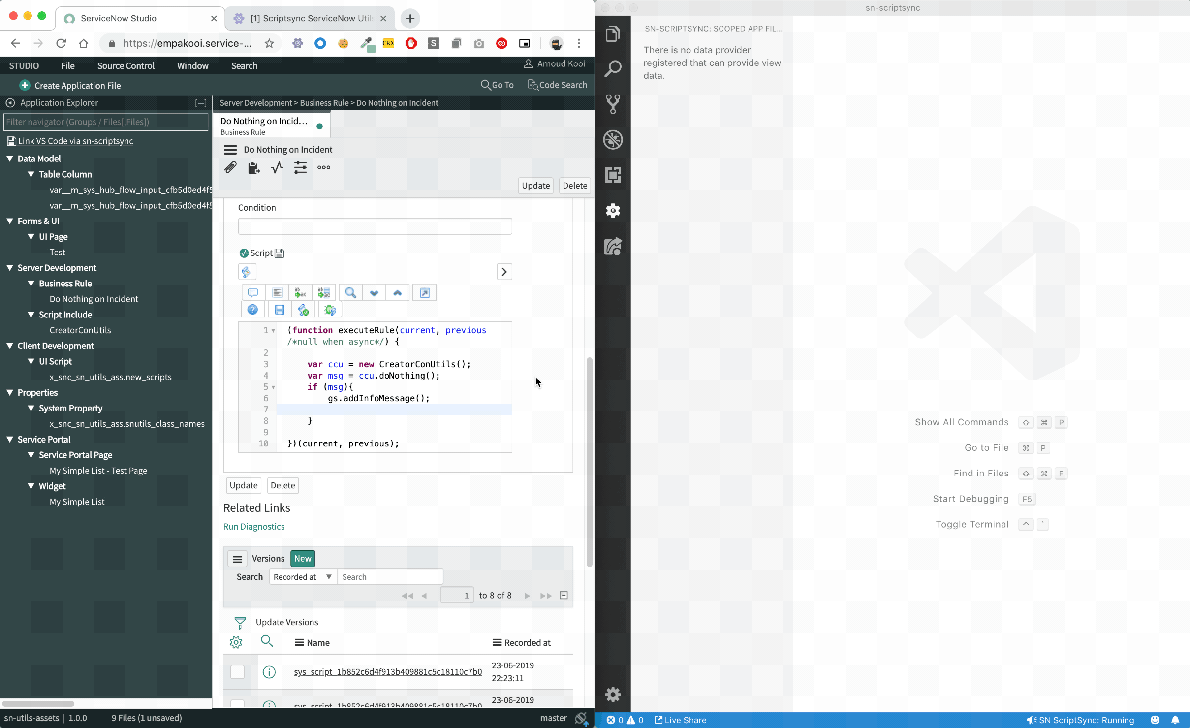Check the sys_script update version checkbox
The image size is (1190, 728).
coord(237,672)
